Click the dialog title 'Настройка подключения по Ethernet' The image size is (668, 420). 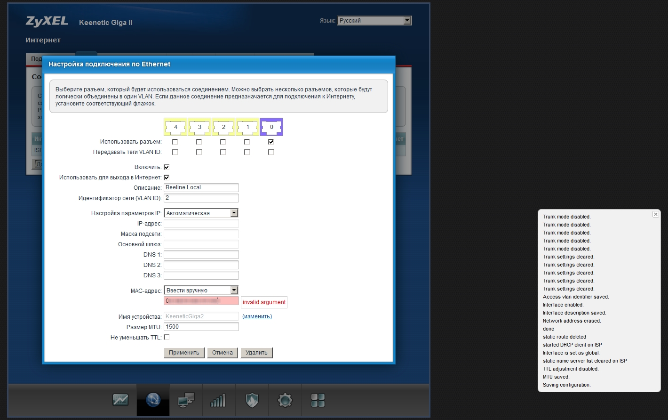pyautogui.click(x=110, y=64)
